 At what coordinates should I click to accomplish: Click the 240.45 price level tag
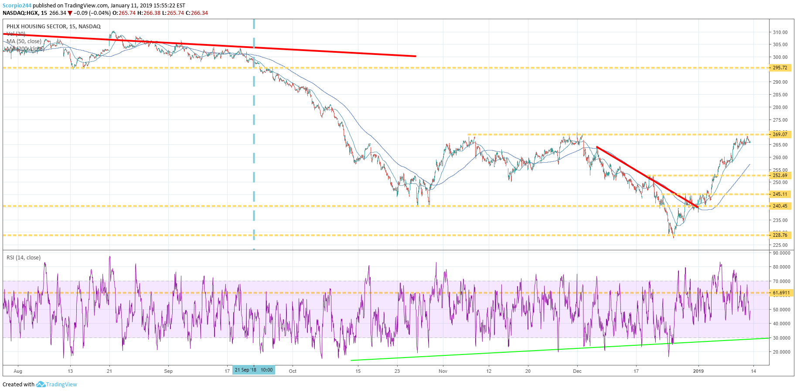(780, 206)
